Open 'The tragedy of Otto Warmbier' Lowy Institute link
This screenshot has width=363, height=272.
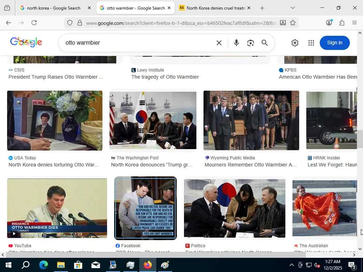165,77
